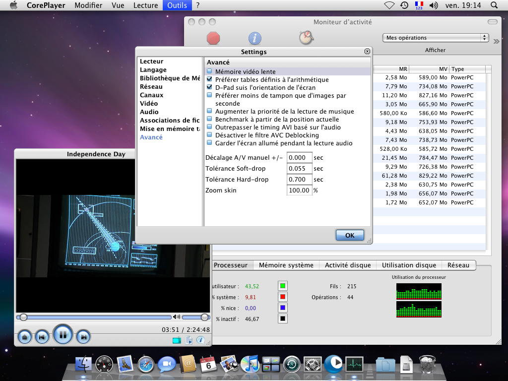Skip to previous track in CorePlayer
Screen dimensions: 508x381
[x=42, y=337]
